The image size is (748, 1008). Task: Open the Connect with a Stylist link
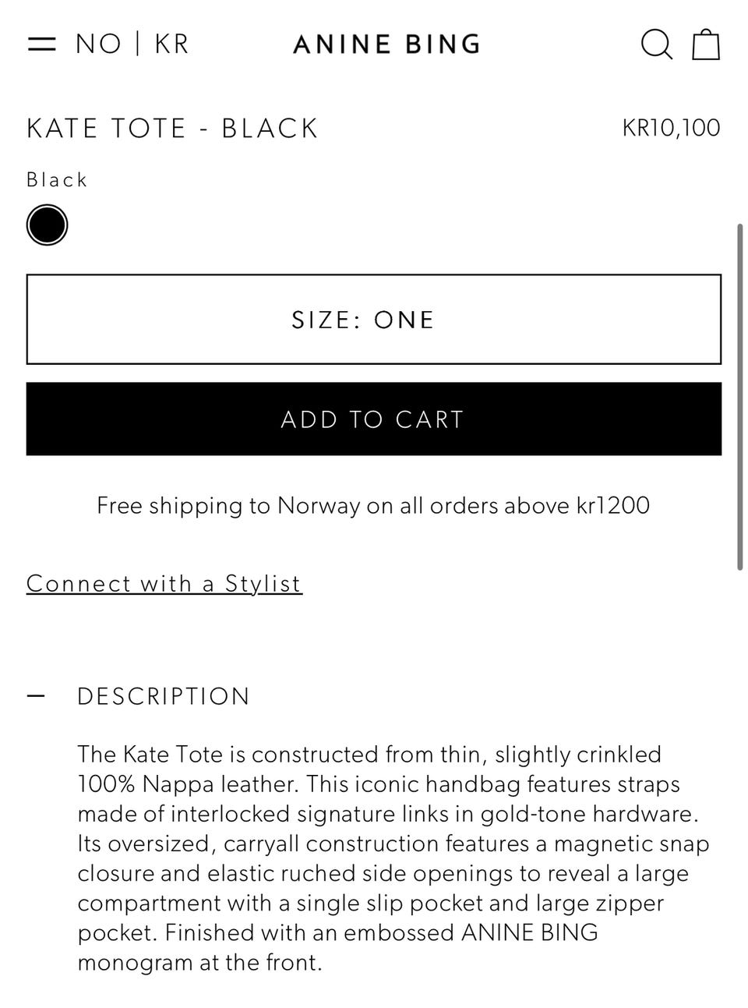pos(164,583)
